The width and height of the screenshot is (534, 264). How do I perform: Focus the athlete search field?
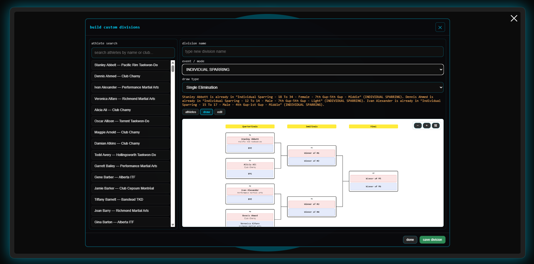[x=133, y=53]
